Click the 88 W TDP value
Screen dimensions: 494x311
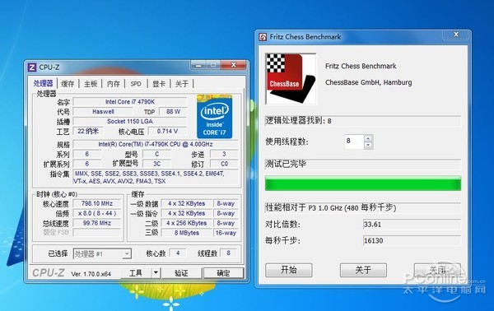pos(173,111)
